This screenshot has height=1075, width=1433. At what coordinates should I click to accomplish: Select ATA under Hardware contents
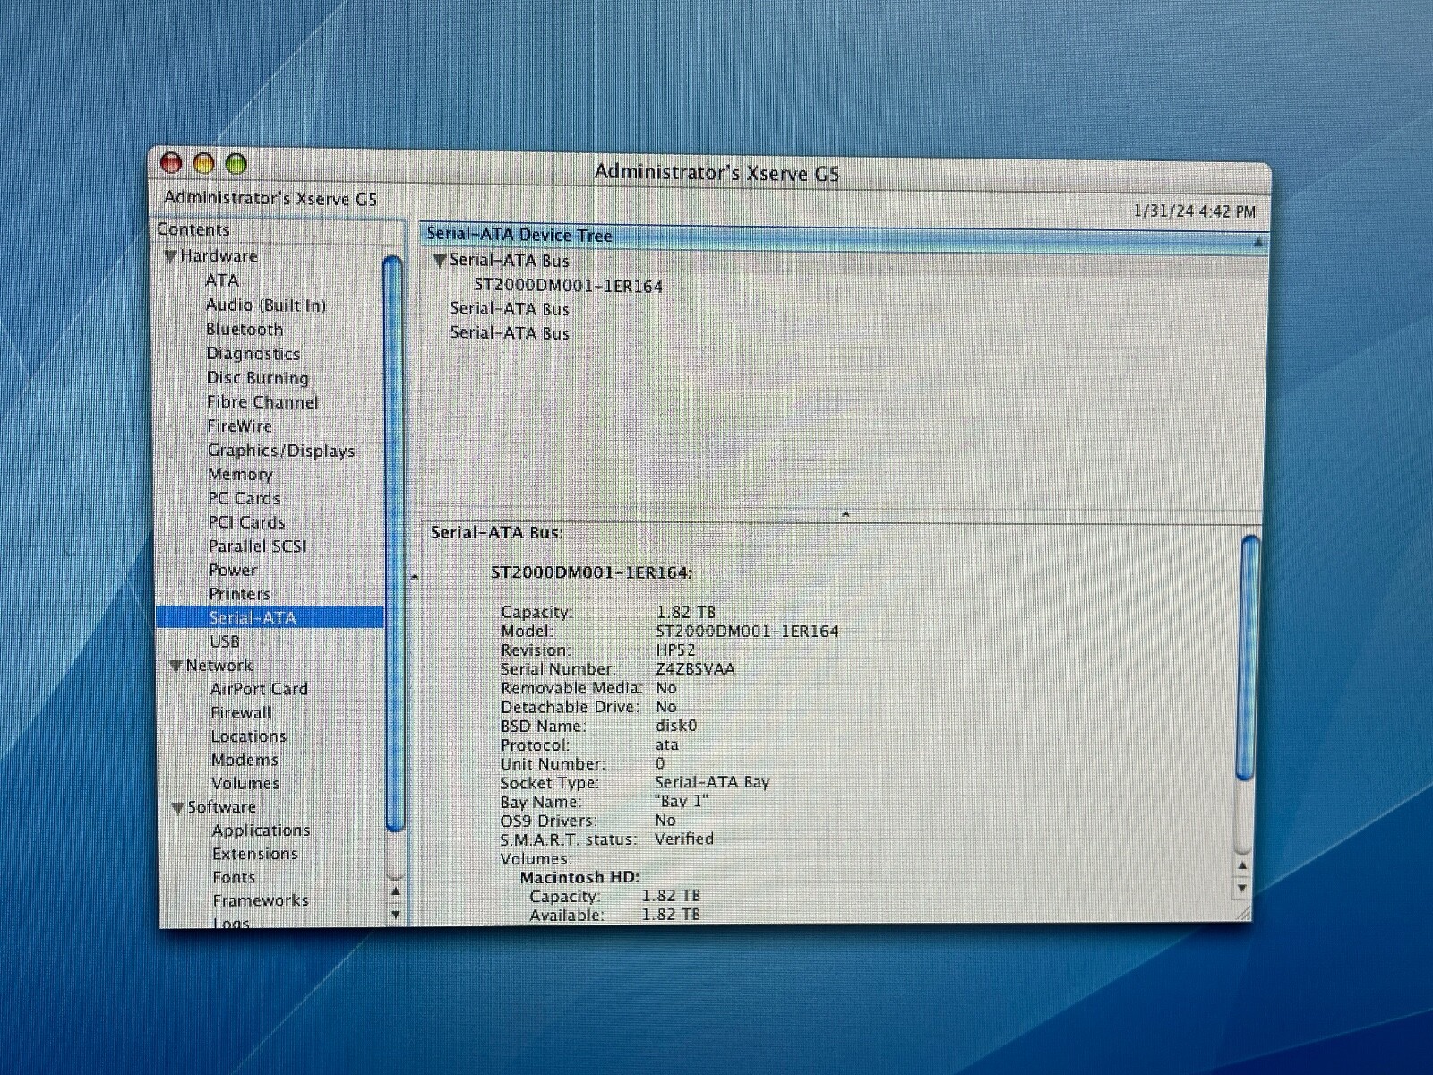pyautogui.click(x=221, y=280)
